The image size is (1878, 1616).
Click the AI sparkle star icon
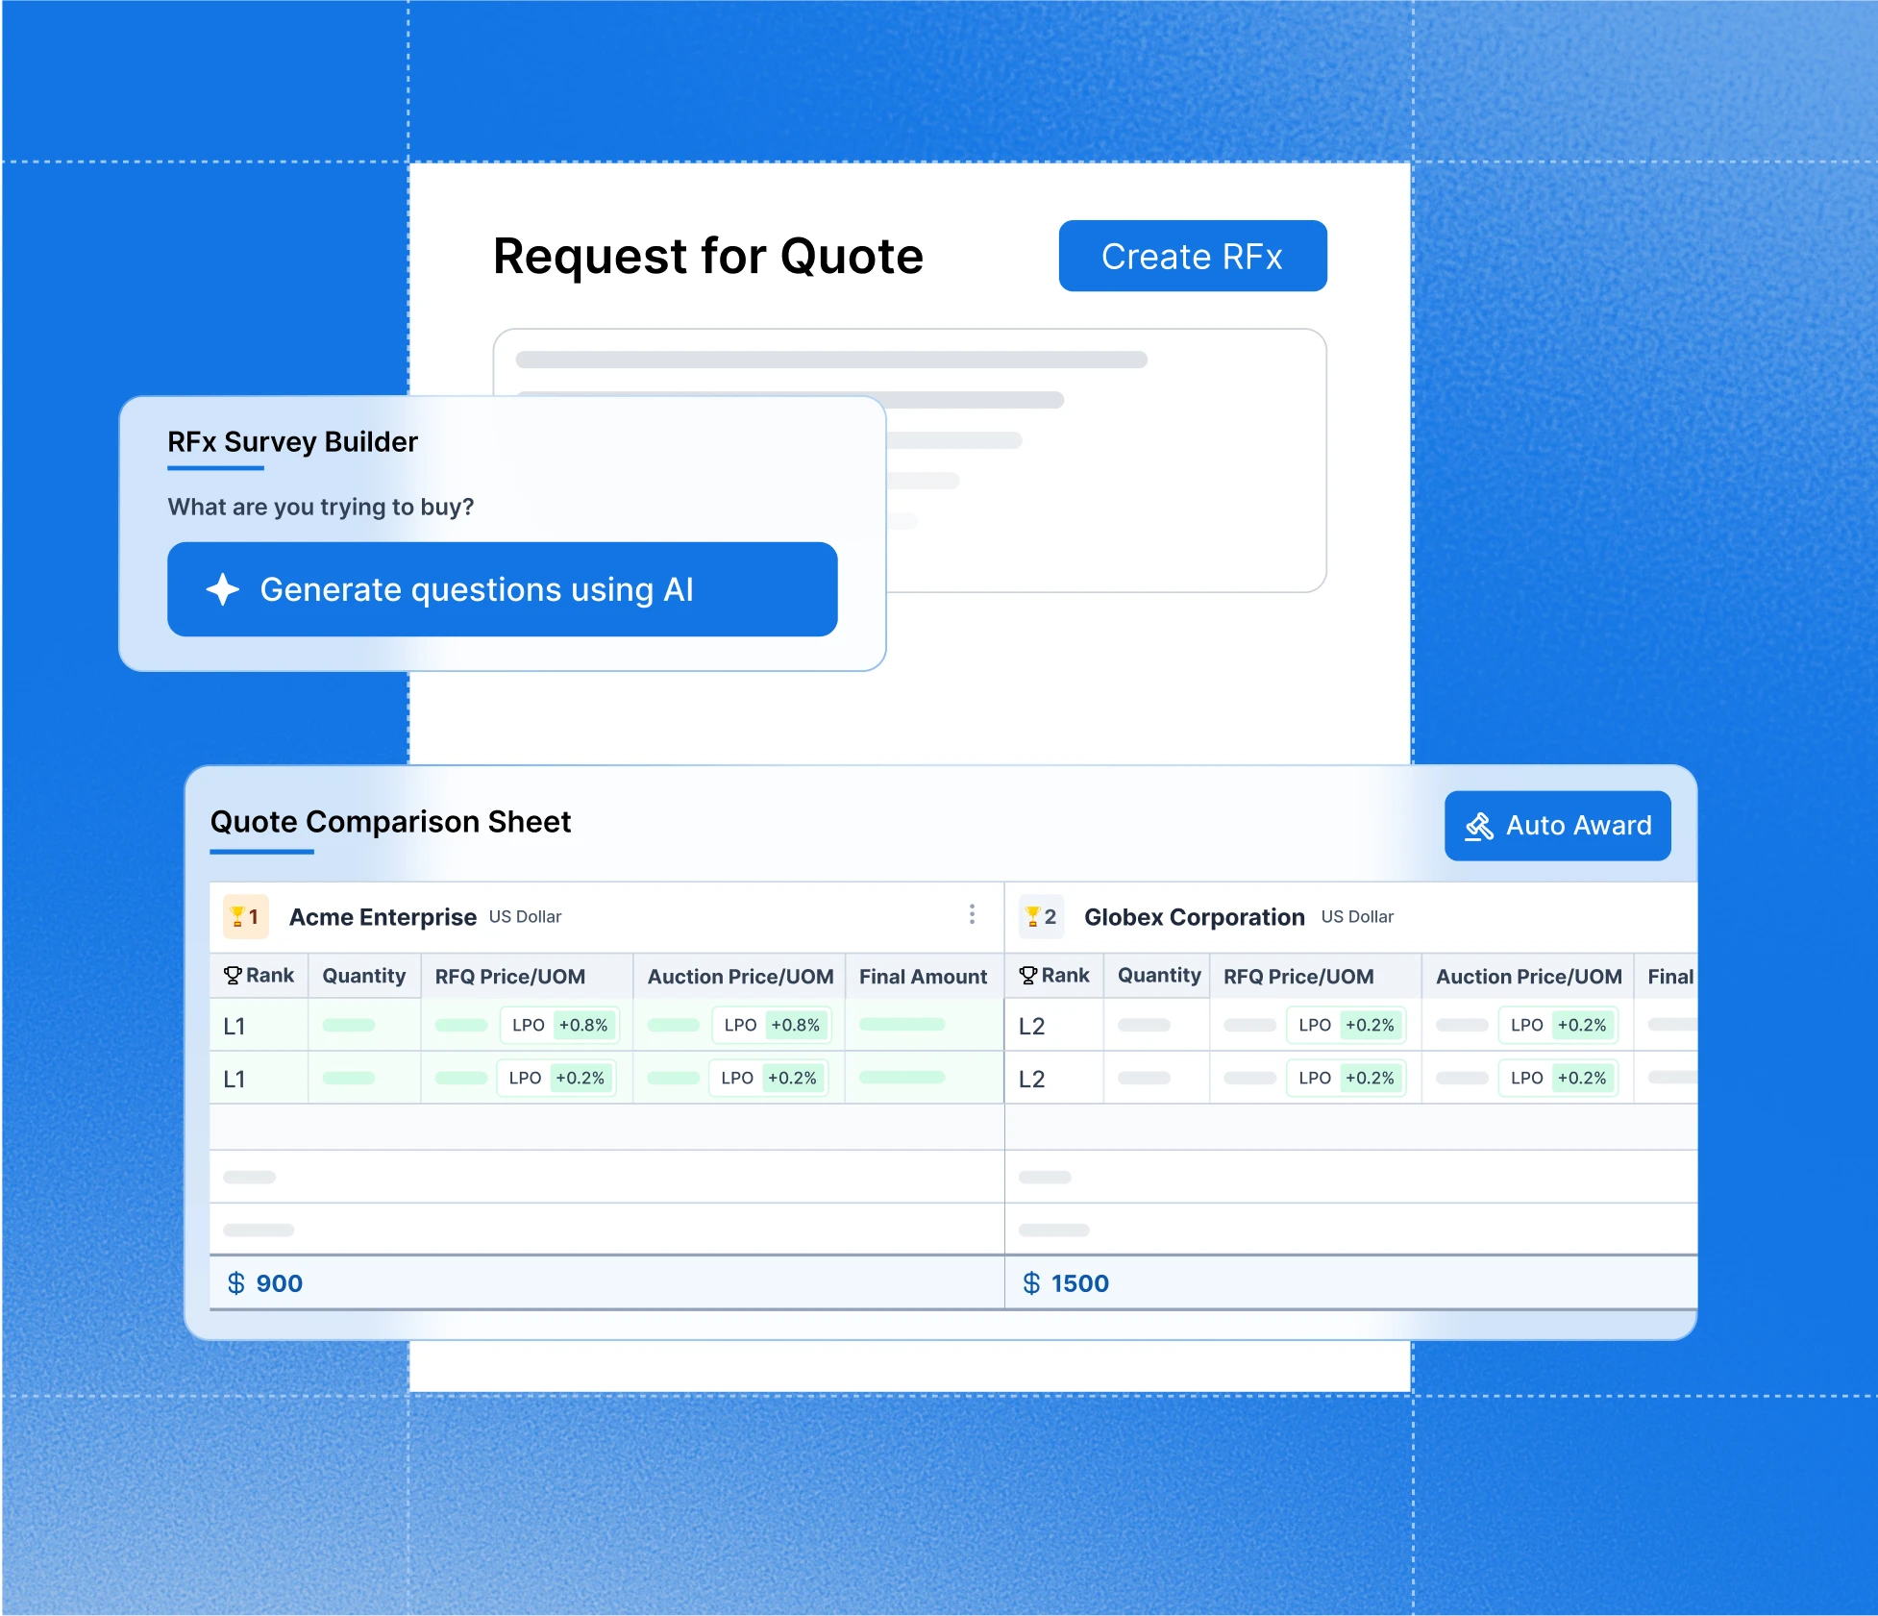coord(223,589)
